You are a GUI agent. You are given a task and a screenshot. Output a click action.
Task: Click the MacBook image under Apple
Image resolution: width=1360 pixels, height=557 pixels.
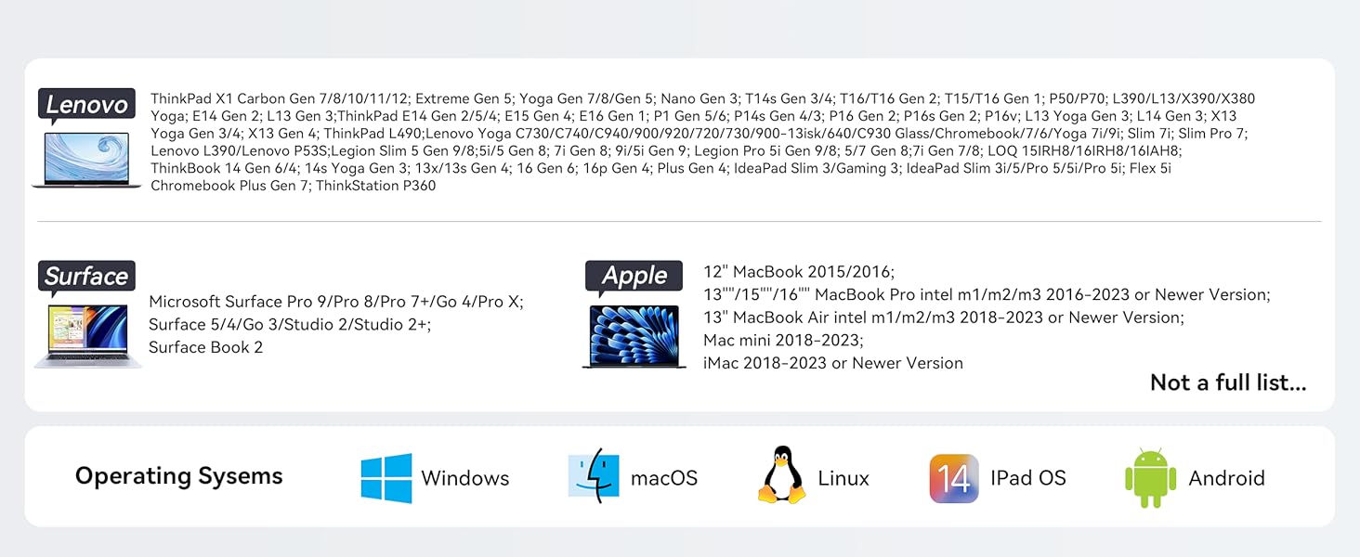click(634, 335)
